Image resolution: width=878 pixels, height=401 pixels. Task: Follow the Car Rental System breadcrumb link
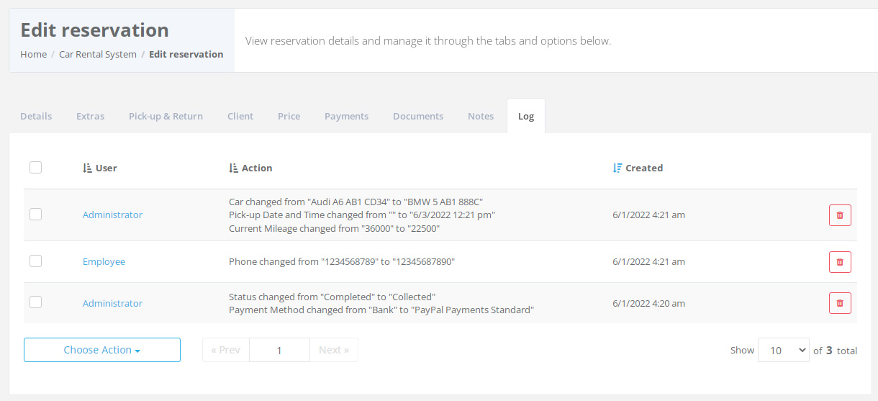coord(98,54)
